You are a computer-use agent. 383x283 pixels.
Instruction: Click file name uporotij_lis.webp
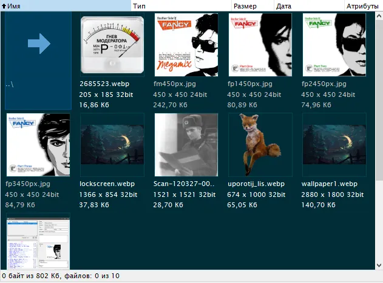click(256, 184)
